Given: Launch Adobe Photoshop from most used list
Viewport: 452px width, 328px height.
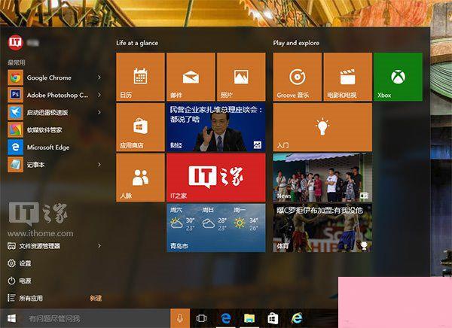Looking at the screenshot, I should (x=54, y=95).
